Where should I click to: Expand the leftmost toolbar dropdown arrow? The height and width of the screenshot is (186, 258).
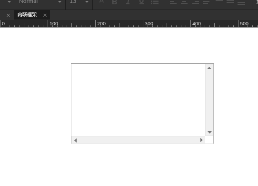click(x=9, y=2)
